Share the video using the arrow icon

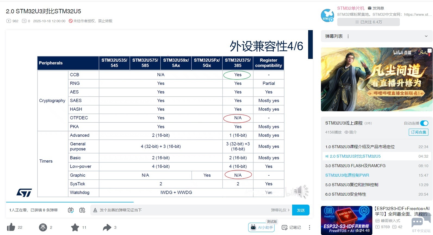tap(107, 227)
